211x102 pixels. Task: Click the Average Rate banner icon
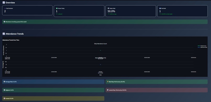[x=4, y=82]
